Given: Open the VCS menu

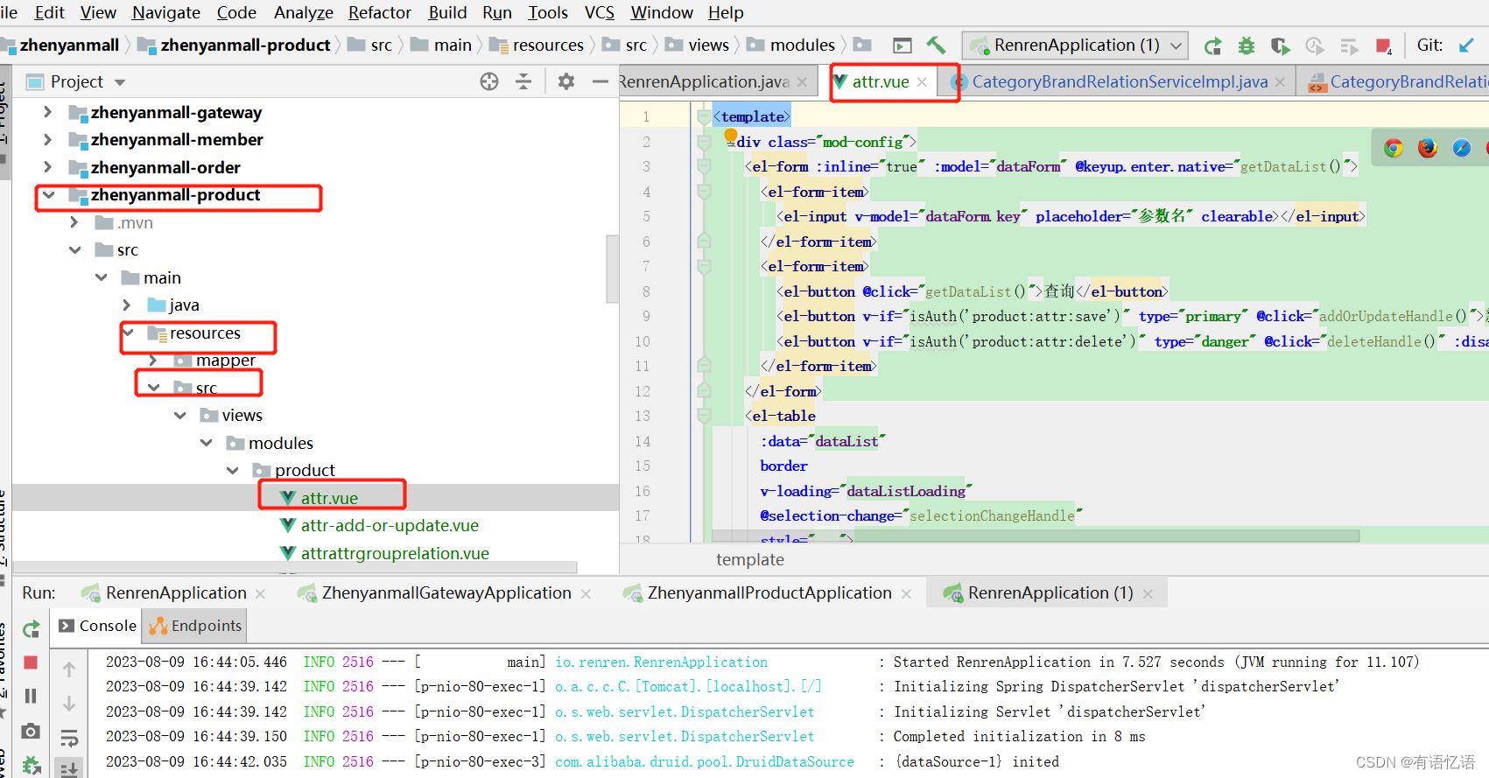Looking at the screenshot, I should click(600, 12).
